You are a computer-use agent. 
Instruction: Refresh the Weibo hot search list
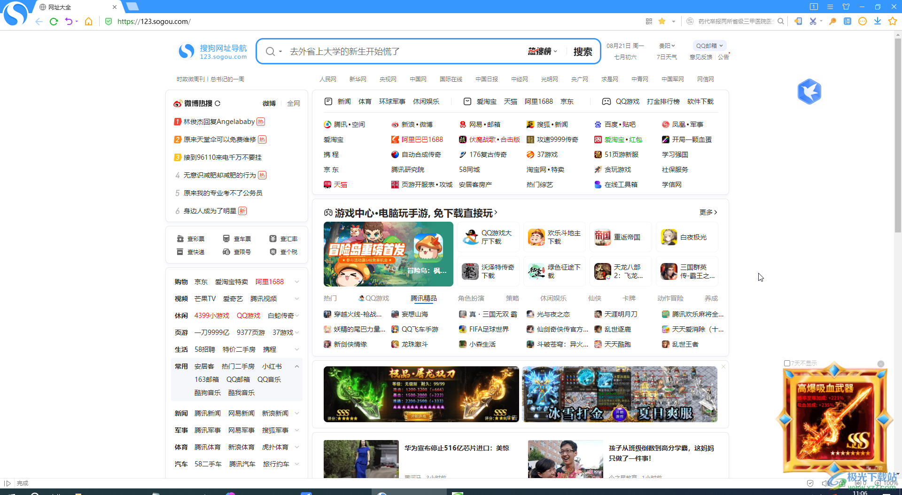[x=218, y=103]
